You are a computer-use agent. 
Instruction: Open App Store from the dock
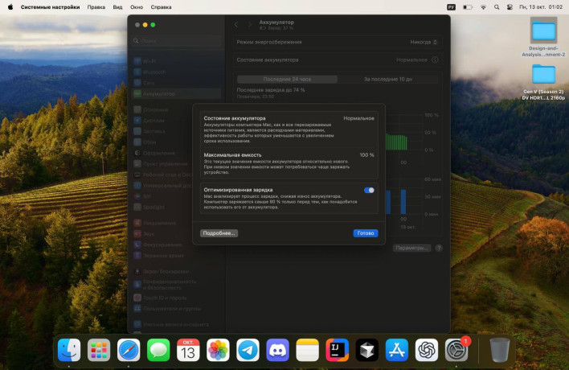[x=397, y=350]
